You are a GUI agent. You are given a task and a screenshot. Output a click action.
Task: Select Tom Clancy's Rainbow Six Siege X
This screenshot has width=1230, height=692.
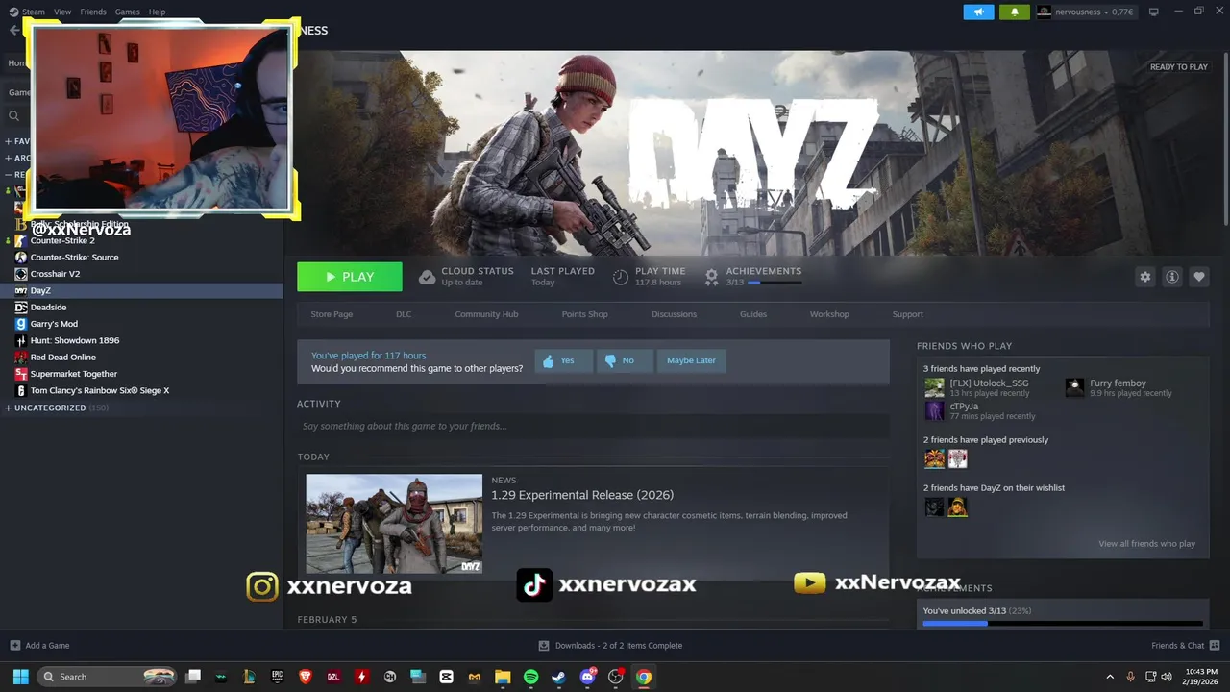point(99,390)
